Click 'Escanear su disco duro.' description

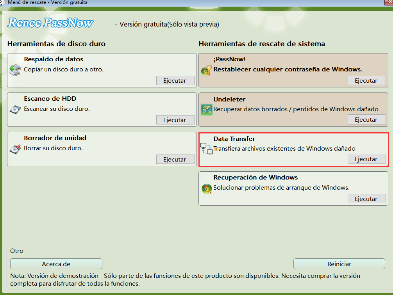pos(57,109)
